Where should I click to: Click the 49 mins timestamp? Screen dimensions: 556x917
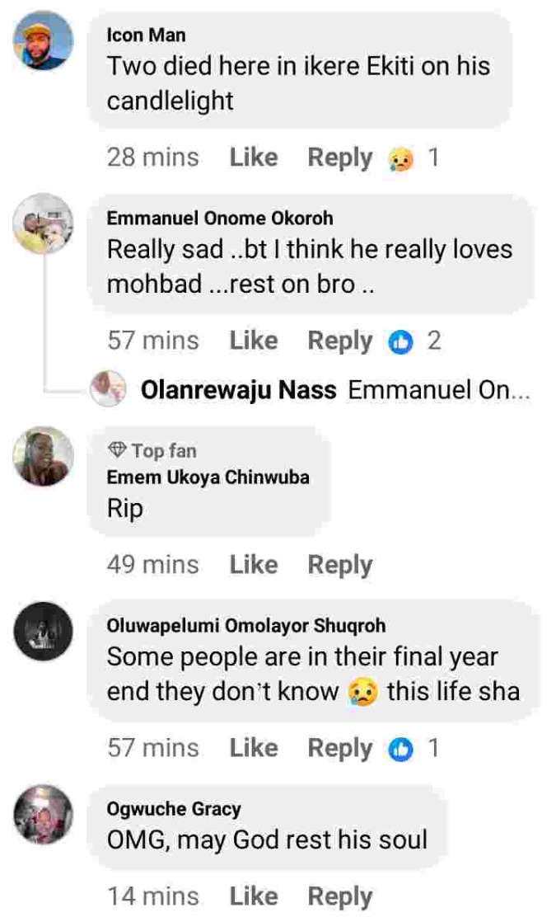[x=153, y=565]
